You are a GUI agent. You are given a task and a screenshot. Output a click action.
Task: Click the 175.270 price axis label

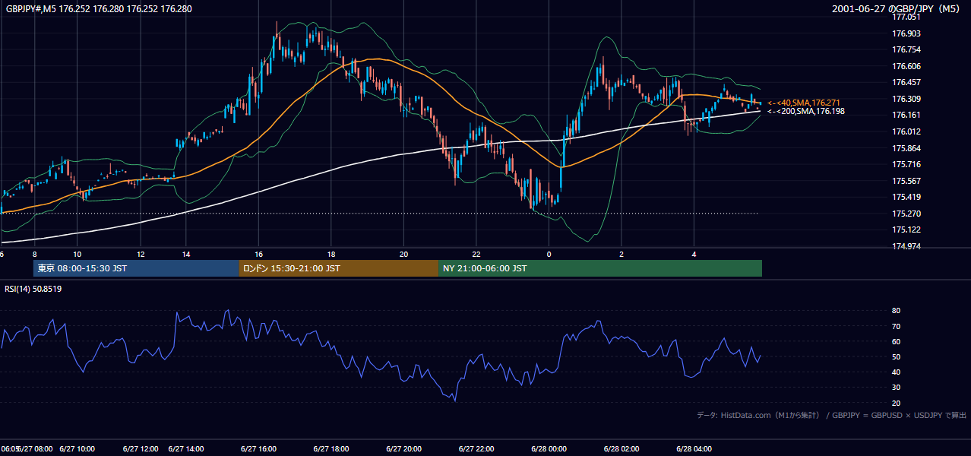(906, 214)
